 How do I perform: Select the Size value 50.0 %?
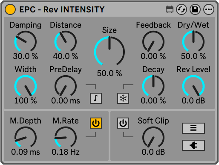click(109, 73)
